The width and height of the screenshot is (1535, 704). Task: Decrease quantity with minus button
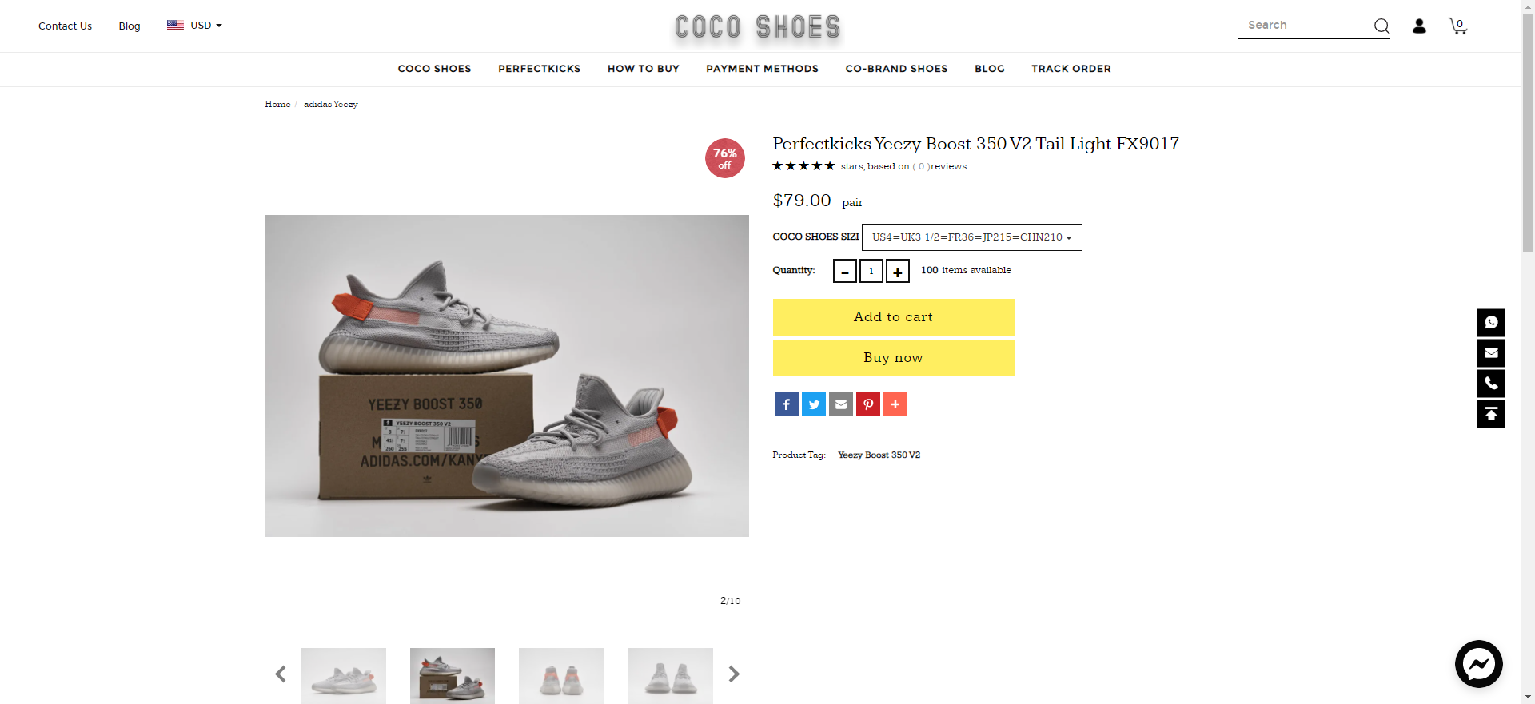tap(845, 271)
